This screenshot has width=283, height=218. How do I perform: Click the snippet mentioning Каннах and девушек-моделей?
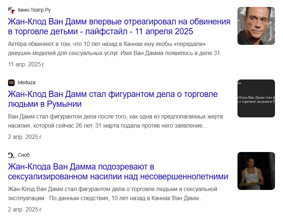[116, 48]
